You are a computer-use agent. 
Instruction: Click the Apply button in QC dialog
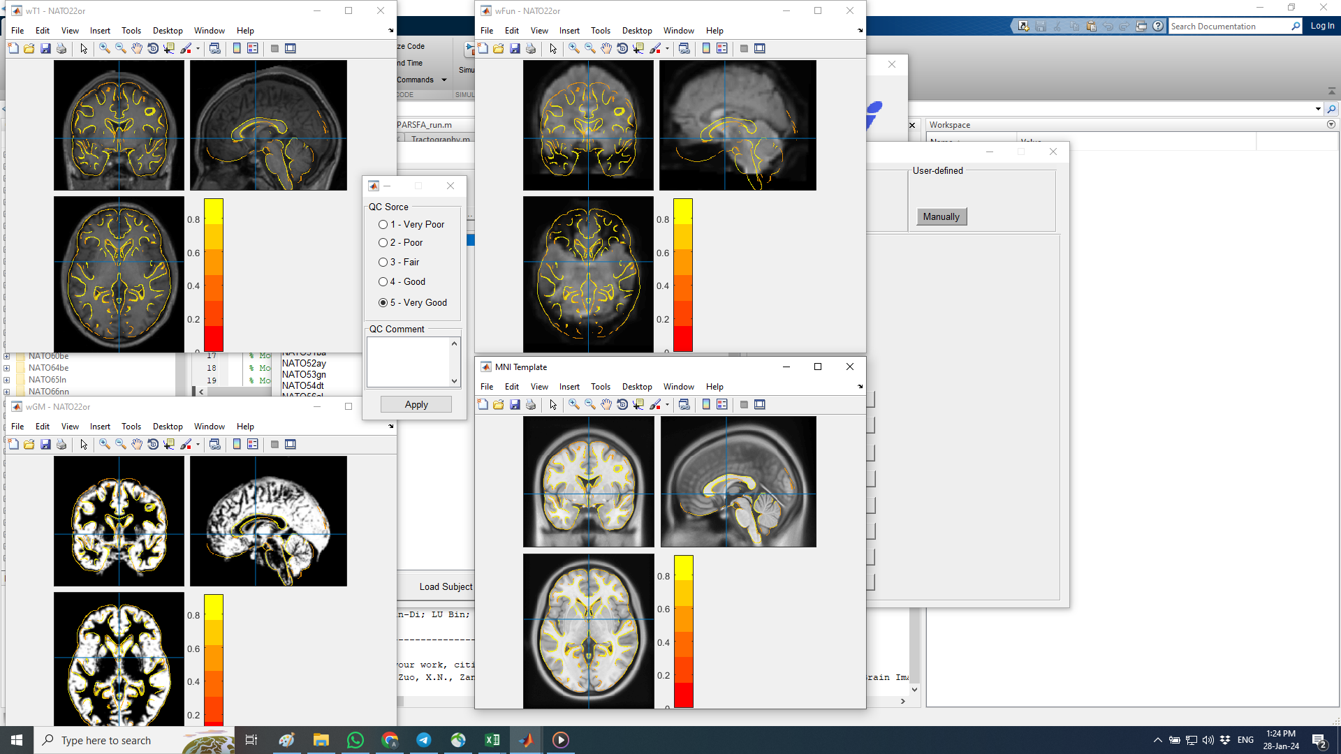pos(416,404)
